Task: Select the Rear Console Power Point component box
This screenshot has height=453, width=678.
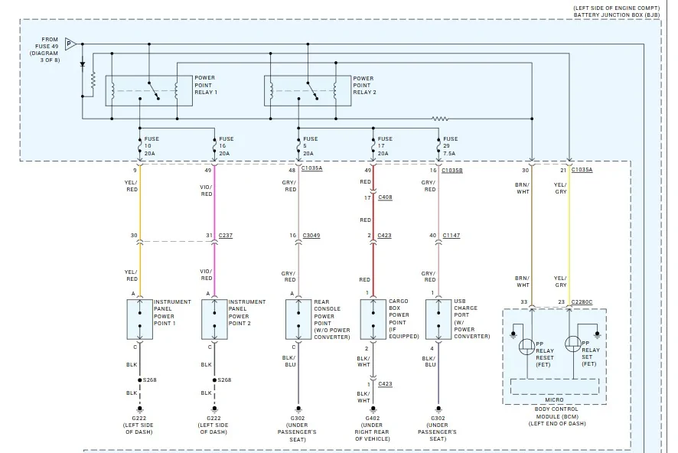Action: coord(298,319)
